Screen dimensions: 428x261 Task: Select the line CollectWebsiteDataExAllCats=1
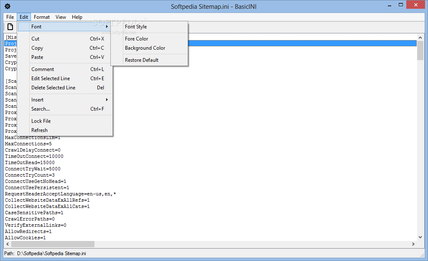(47, 206)
